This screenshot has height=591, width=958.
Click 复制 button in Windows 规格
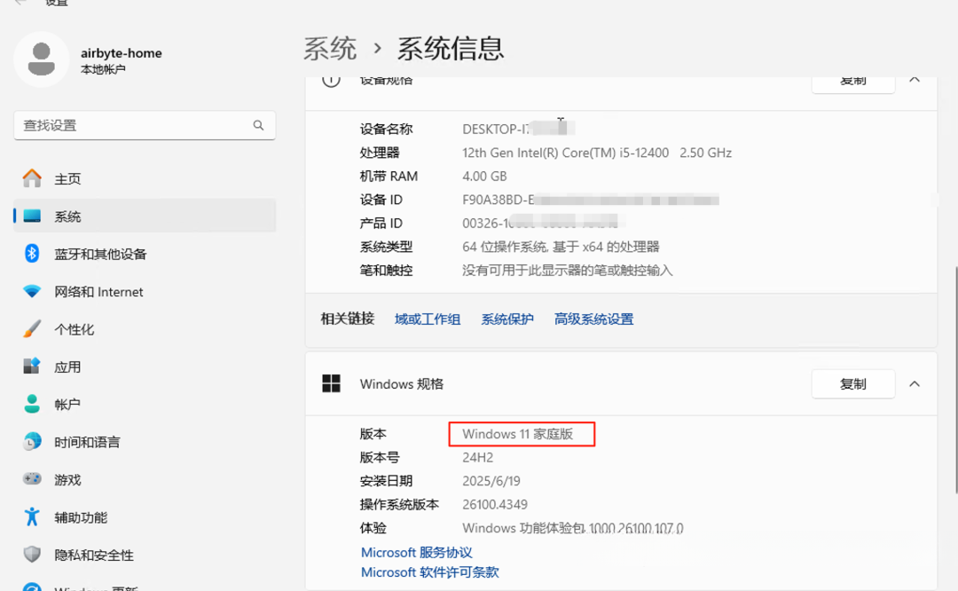coord(853,384)
